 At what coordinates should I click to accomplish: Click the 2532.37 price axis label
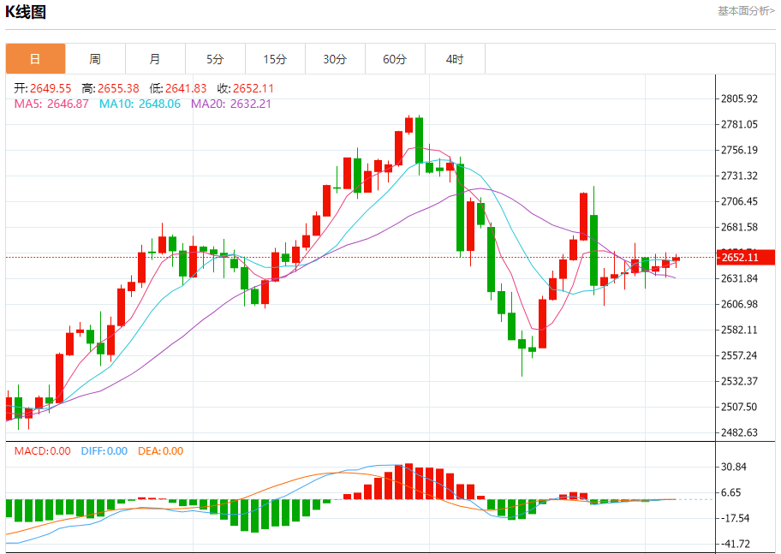point(739,381)
